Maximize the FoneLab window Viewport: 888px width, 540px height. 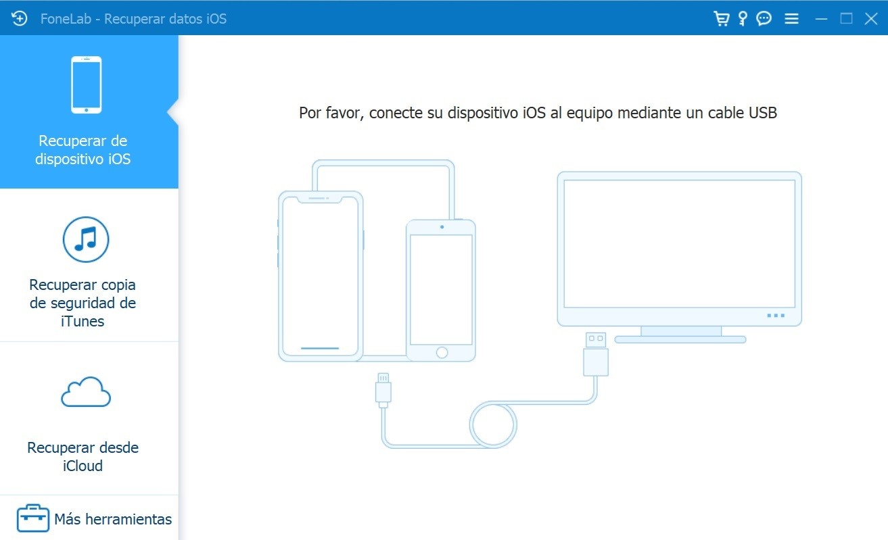846,18
